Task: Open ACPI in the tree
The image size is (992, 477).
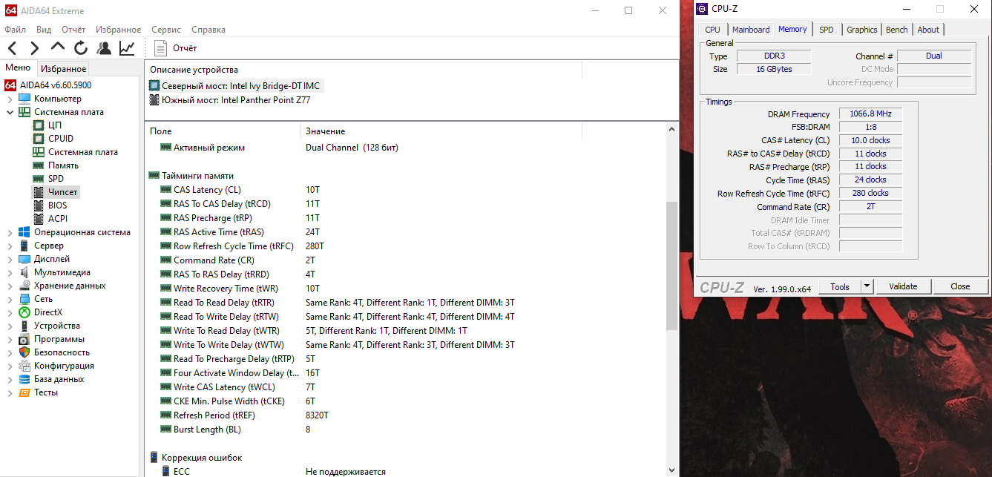Action: pos(57,219)
